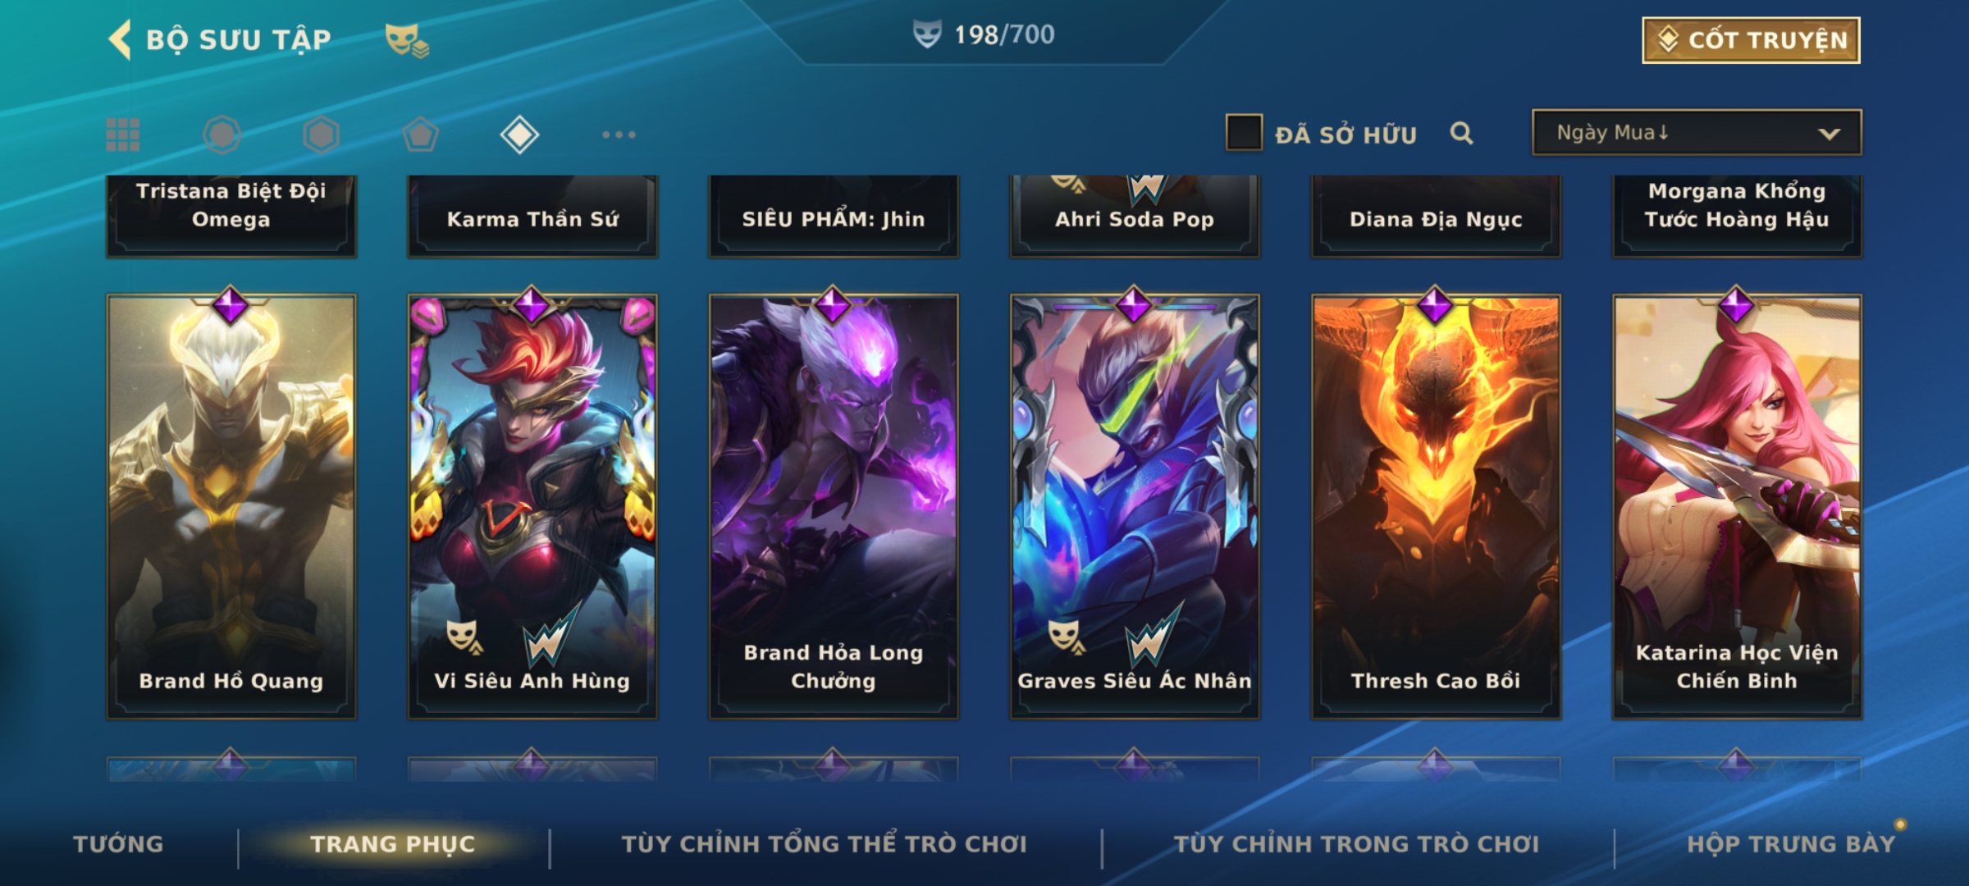
Task: Open the Hộp Trưng Bày tab
Action: click(1791, 844)
